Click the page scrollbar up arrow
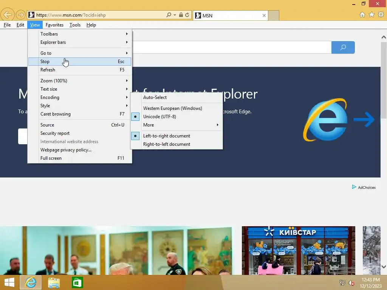Viewport: 387px width, 290px height. point(384,37)
